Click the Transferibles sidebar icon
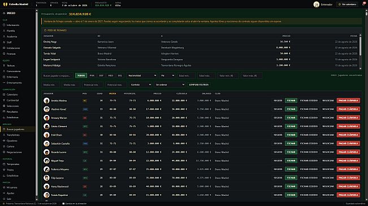The width and height of the screenshot is (368, 206). point(4,135)
